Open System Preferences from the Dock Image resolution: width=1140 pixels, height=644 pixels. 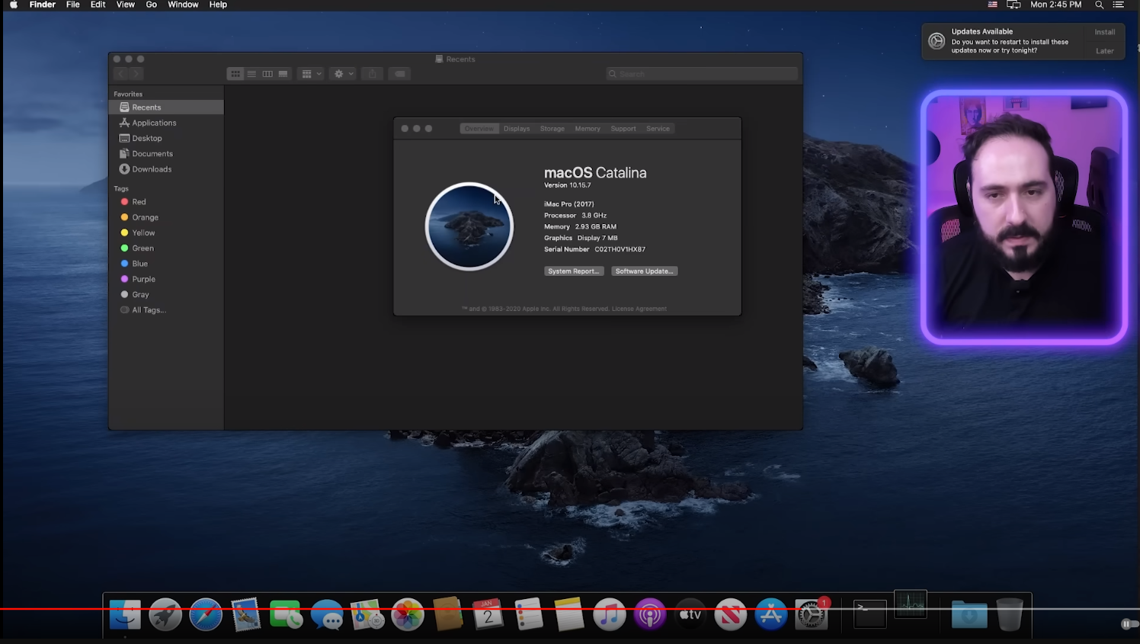tap(812, 614)
